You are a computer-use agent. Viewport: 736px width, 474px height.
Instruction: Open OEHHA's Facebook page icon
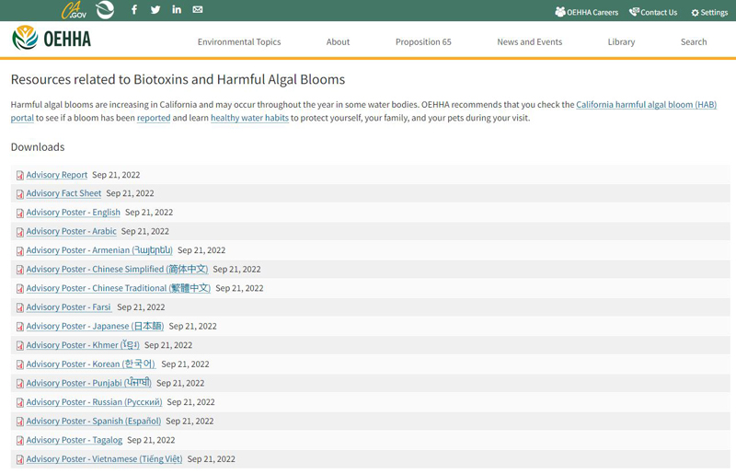(134, 9)
